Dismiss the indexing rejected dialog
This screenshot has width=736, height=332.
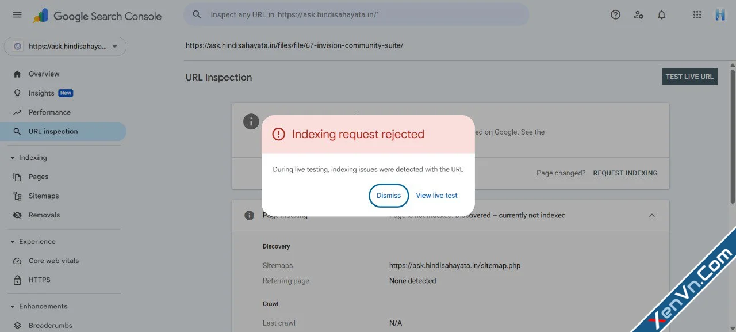pyautogui.click(x=389, y=196)
